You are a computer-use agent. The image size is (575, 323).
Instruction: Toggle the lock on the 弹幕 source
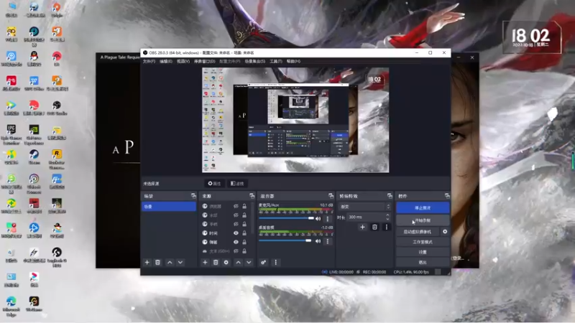pos(244,242)
